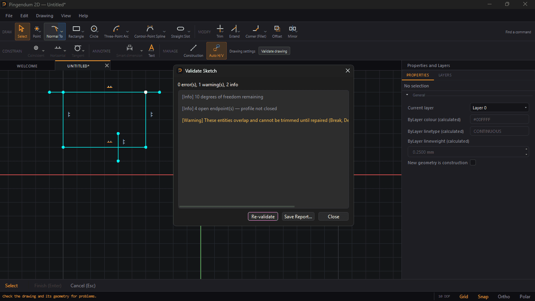Switch to the LAYERS panel tab
Screen dimensions: 535x301
(x=445, y=75)
